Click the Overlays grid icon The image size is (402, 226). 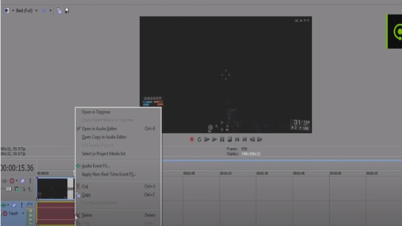[x=44, y=11]
